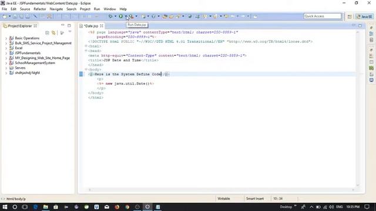This screenshot has height=211, width=376.
Task: Click the New file toolbar icon
Action: (x=5, y=16)
